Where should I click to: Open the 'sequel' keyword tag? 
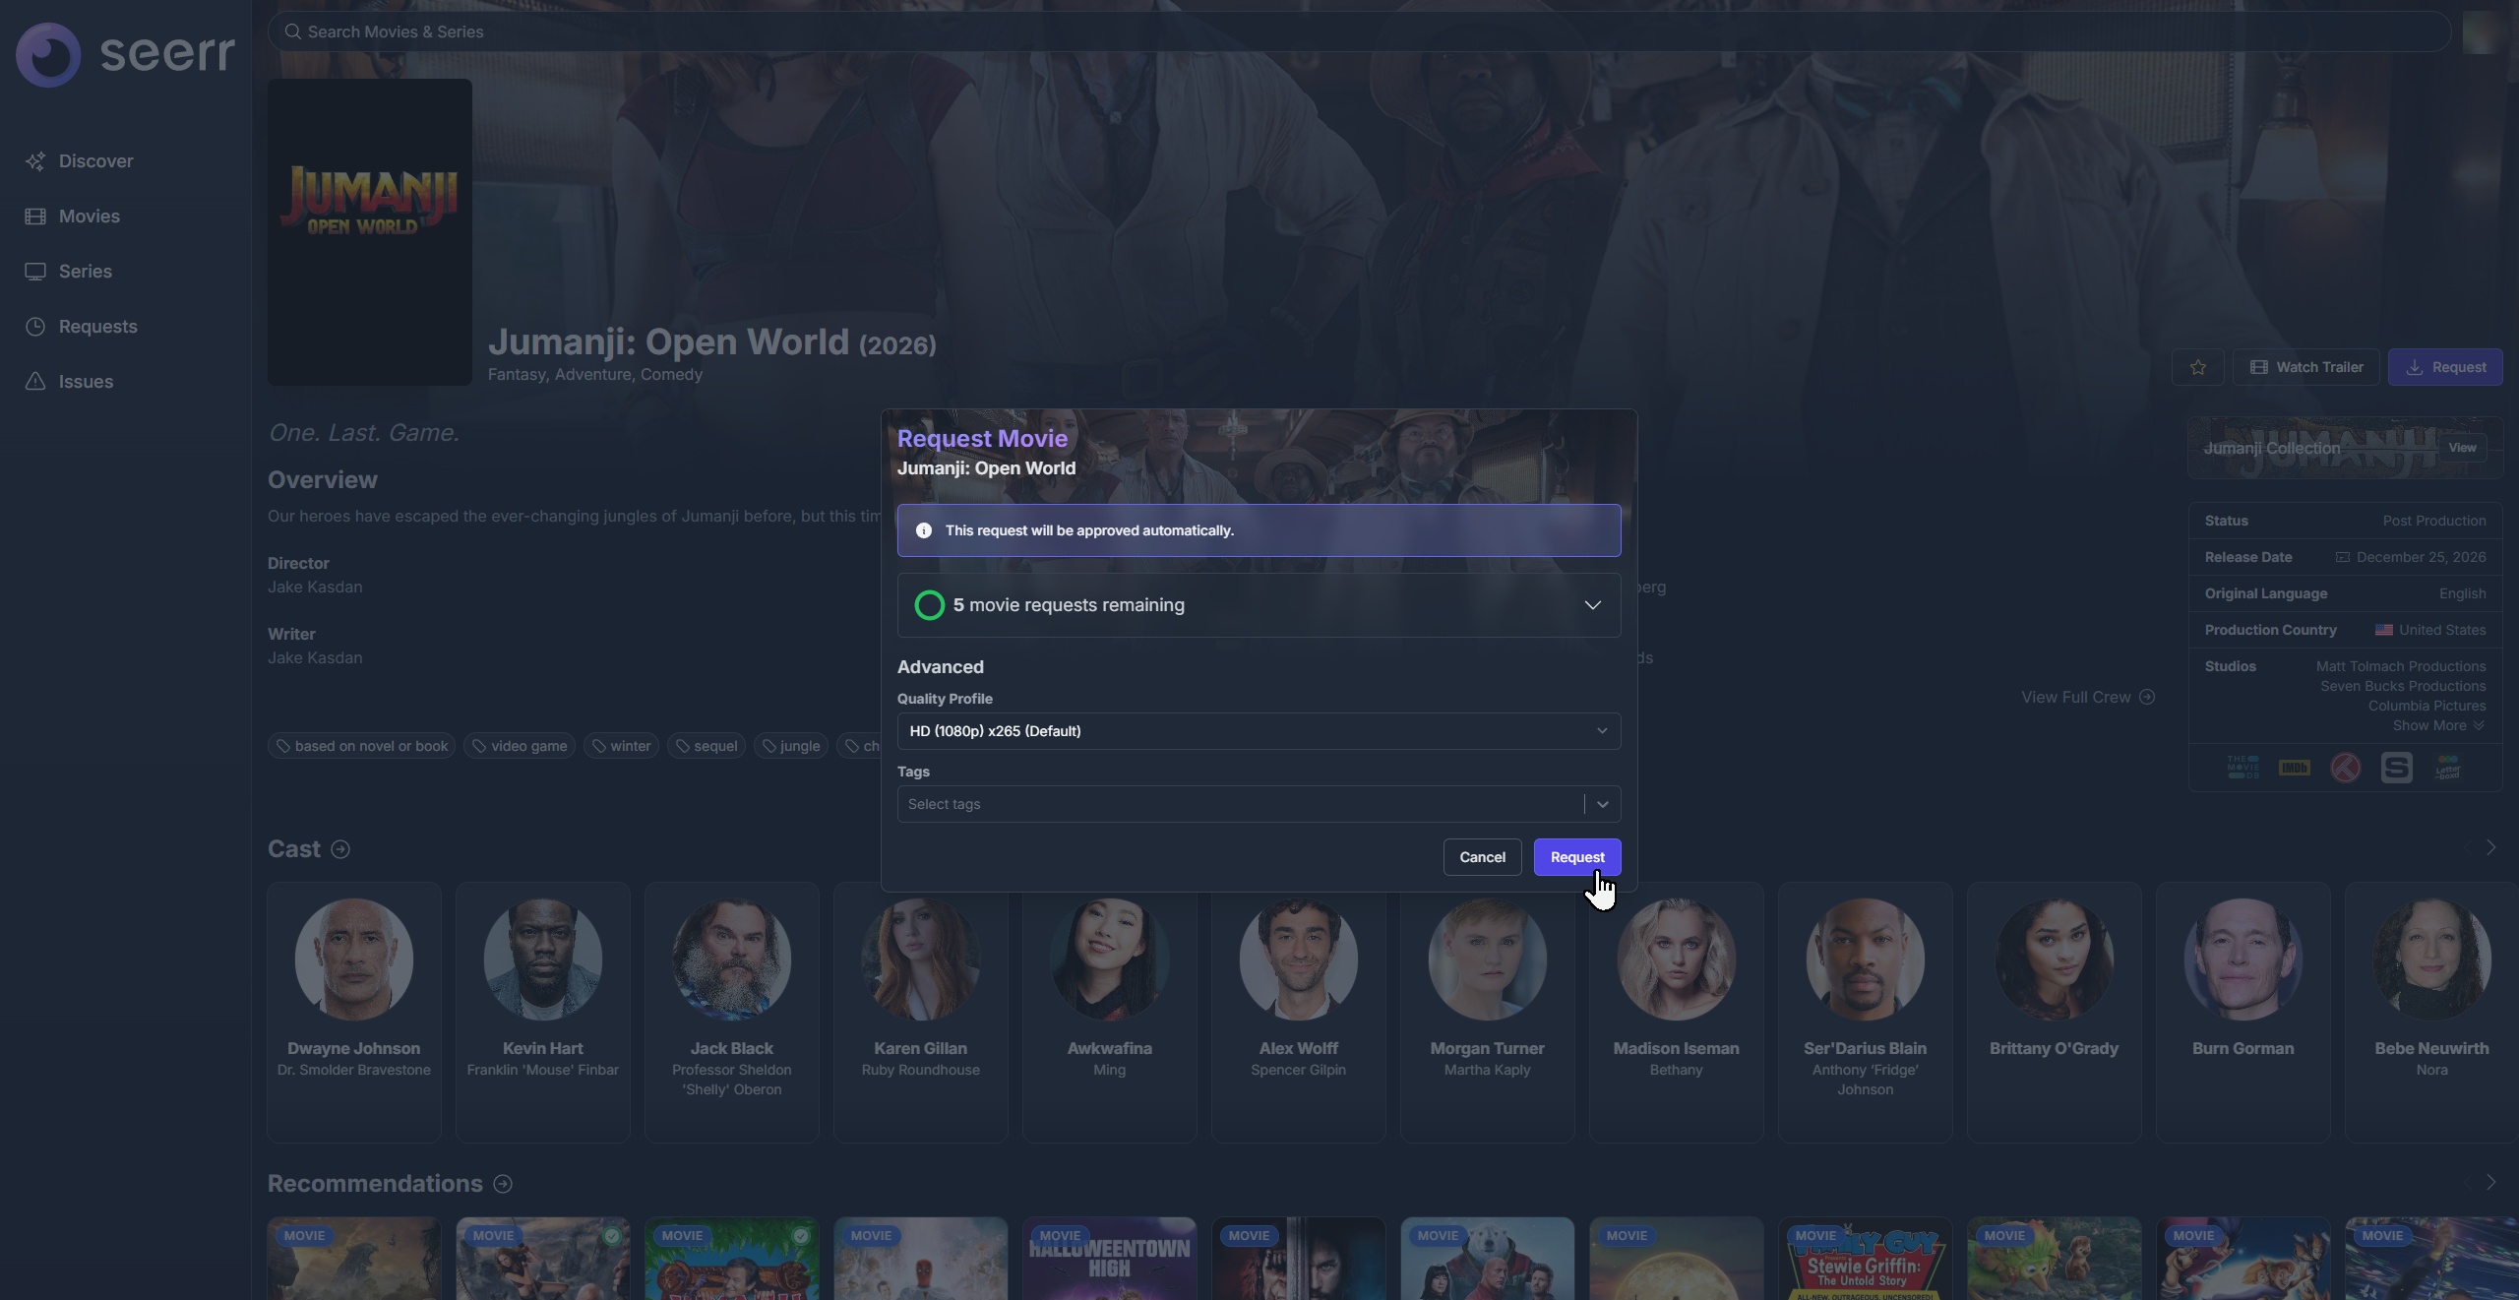tap(707, 746)
